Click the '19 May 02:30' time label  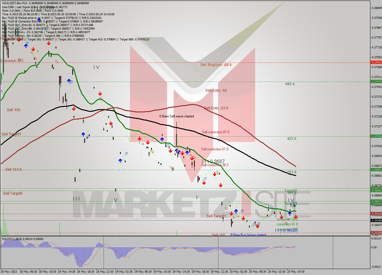[x=124, y=271]
